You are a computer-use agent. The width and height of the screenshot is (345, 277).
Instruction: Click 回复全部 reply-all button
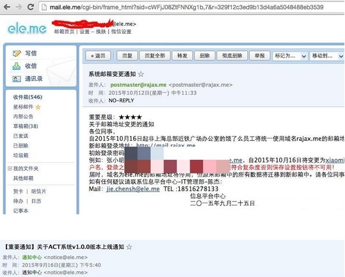tap(155, 56)
